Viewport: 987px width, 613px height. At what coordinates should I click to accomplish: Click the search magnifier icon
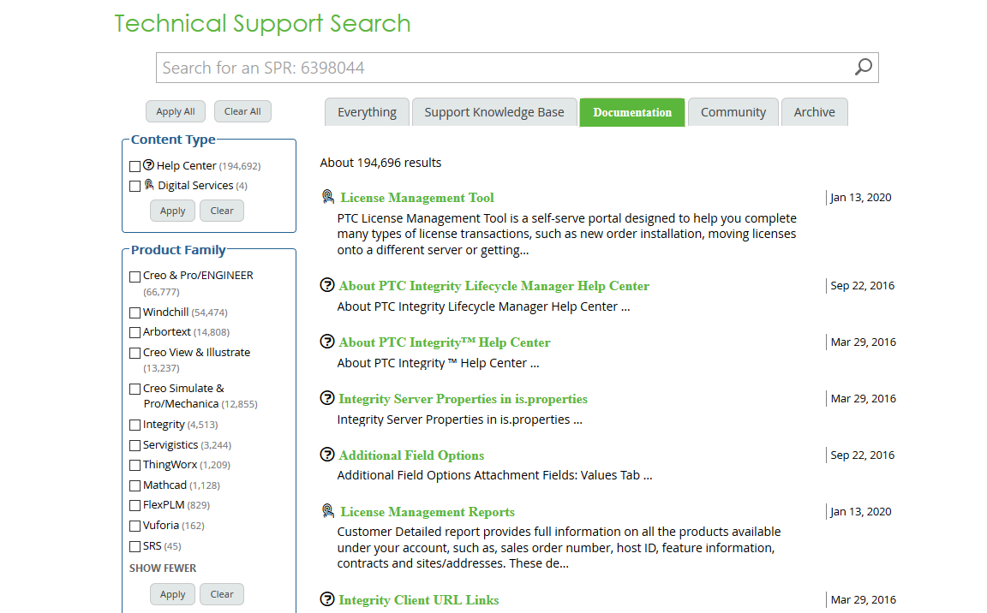click(862, 67)
